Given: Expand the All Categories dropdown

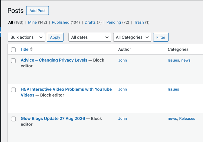Looking at the screenshot, I should pos(132,37).
